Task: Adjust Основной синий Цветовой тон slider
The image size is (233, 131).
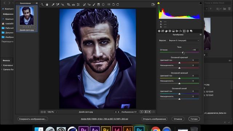Action: click(179, 94)
